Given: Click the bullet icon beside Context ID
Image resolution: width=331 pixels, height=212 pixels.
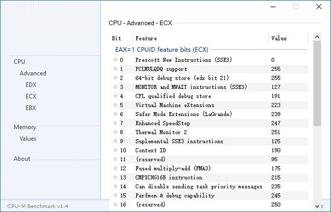Looking at the screenshot, I should coord(115,150).
